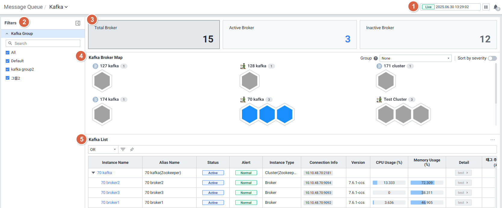The width and height of the screenshot is (502, 208).
Task: Uncheck the kafka group2 checkbox
Action: (8, 69)
